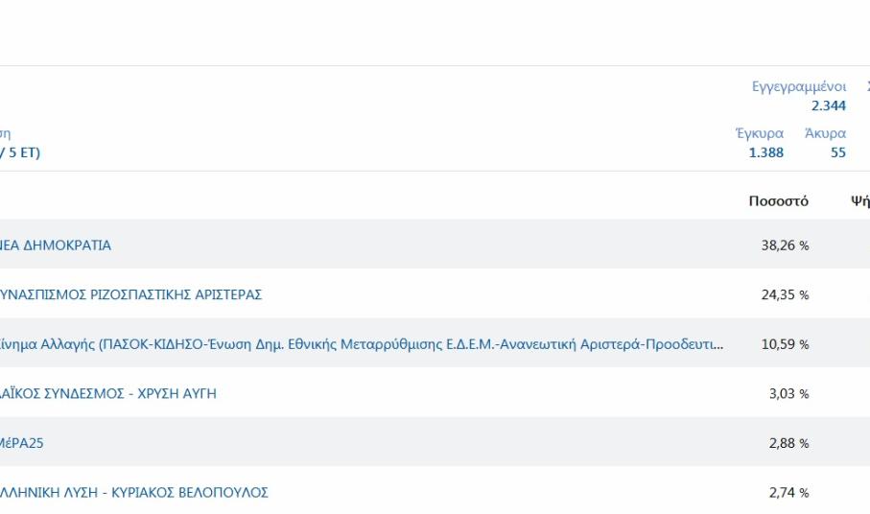Select the valid votes value 1.388
Image resolution: width=870 pixels, height=514 pixels.
coord(765,152)
